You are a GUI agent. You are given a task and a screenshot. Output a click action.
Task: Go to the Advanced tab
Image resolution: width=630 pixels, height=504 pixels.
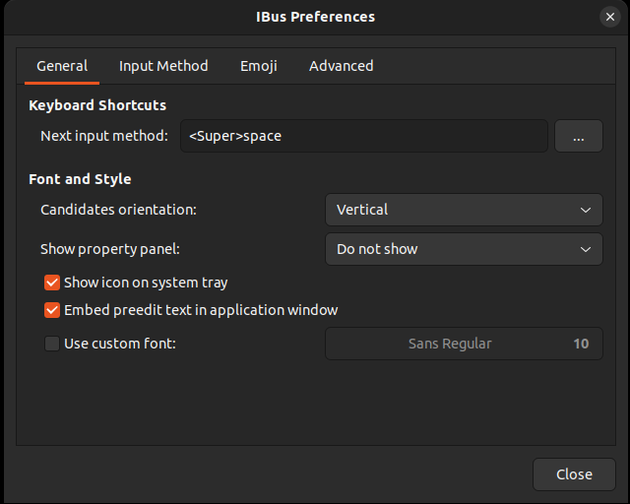341,66
